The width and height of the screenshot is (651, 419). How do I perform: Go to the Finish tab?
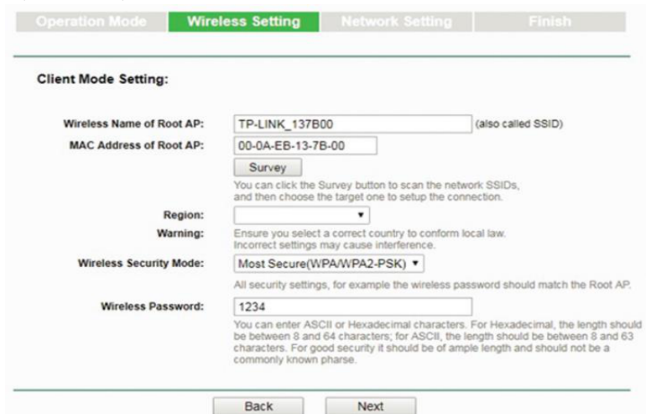(x=550, y=22)
